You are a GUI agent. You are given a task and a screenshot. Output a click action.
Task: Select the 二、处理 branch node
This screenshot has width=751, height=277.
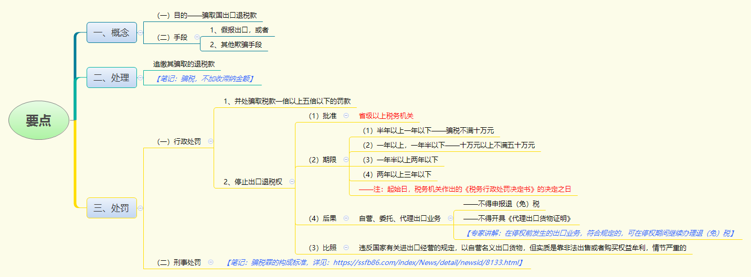pos(111,77)
